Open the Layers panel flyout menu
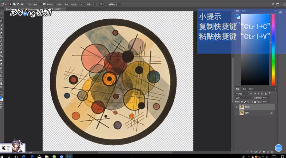The width and height of the screenshot is (286, 158). pyautogui.click(x=275, y=89)
